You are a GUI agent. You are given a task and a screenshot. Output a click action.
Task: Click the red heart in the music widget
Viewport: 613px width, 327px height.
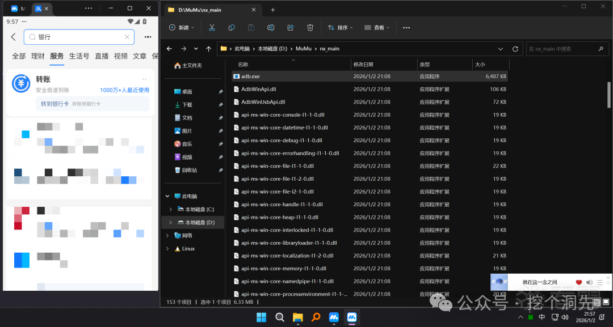click(x=579, y=282)
